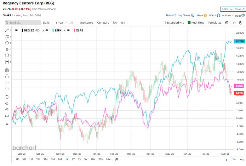Add to My Charts plus icon
Viewport: 246px width, 166px height.
tap(193, 15)
